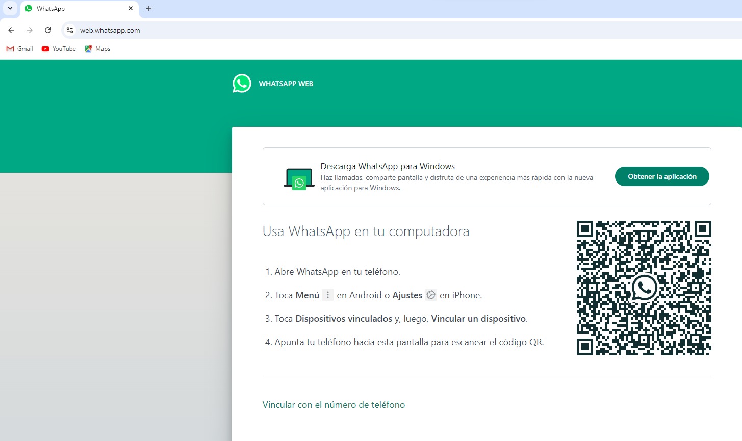Click Obtener la aplicación
Image resolution: width=742 pixels, height=441 pixels.
coord(661,176)
